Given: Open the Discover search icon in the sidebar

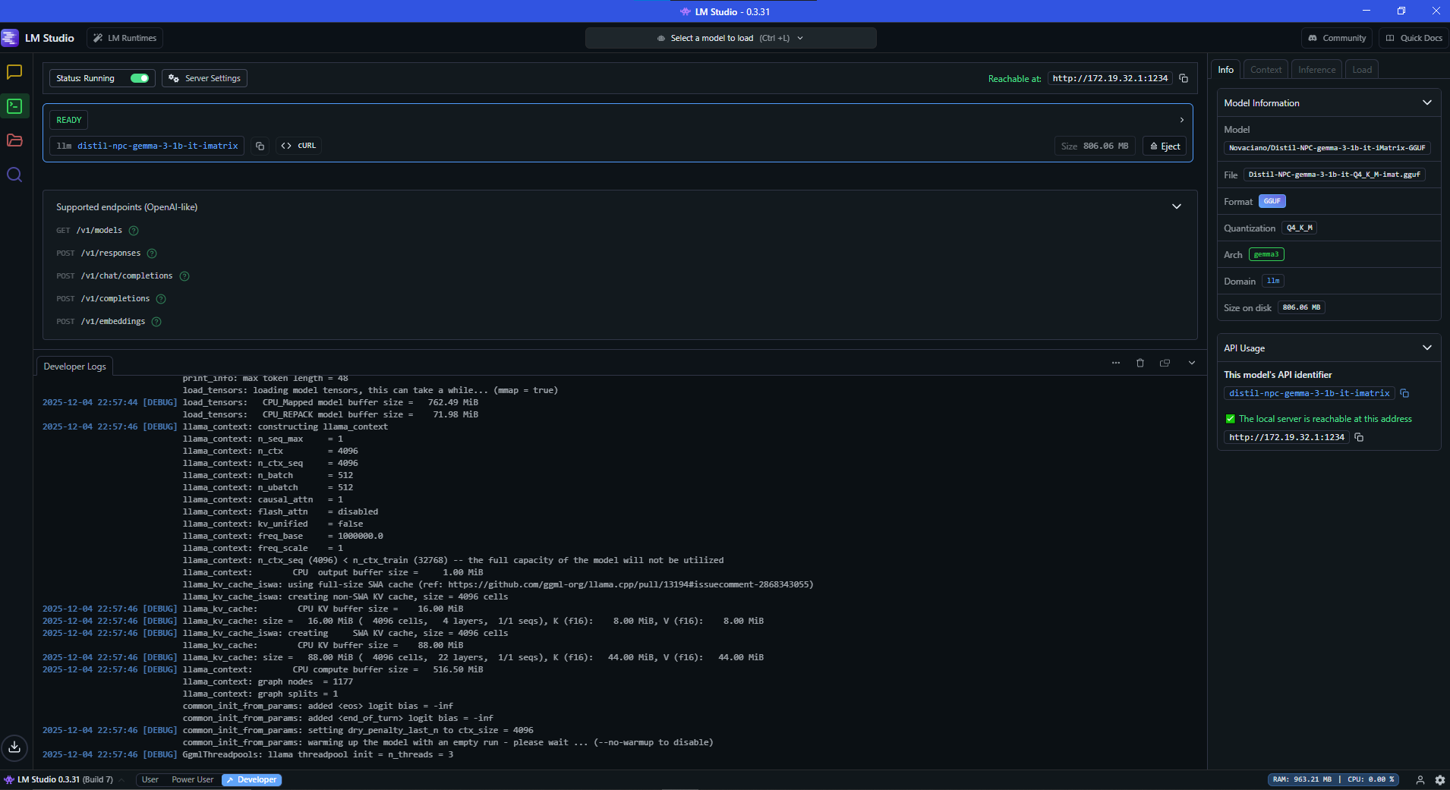Looking at the screenshot, I should (14, 175).
